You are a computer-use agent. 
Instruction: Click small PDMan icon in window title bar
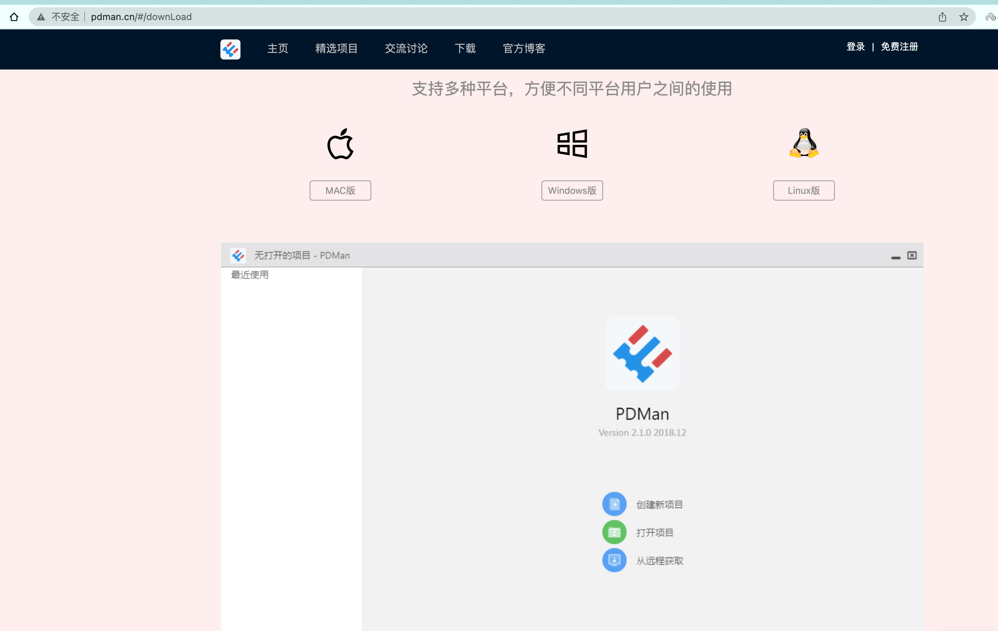238,255
